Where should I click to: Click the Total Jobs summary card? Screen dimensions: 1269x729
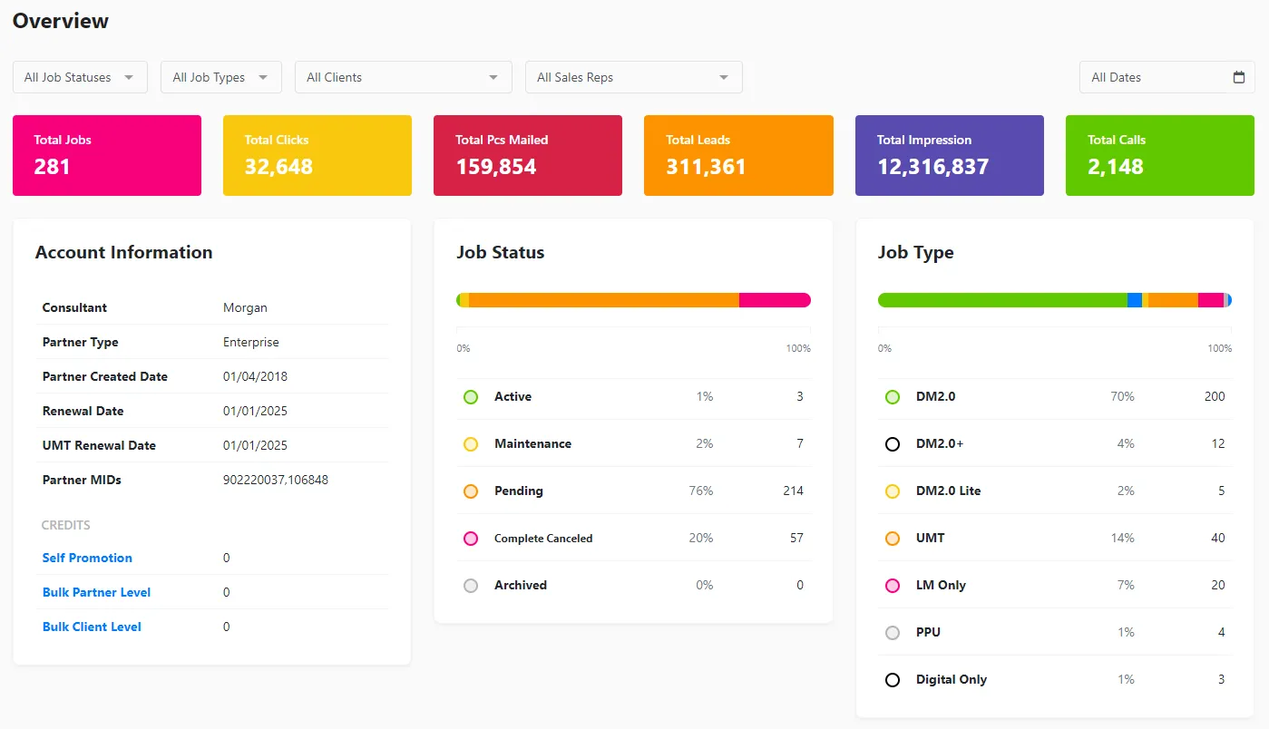click(x=107, y=155)
